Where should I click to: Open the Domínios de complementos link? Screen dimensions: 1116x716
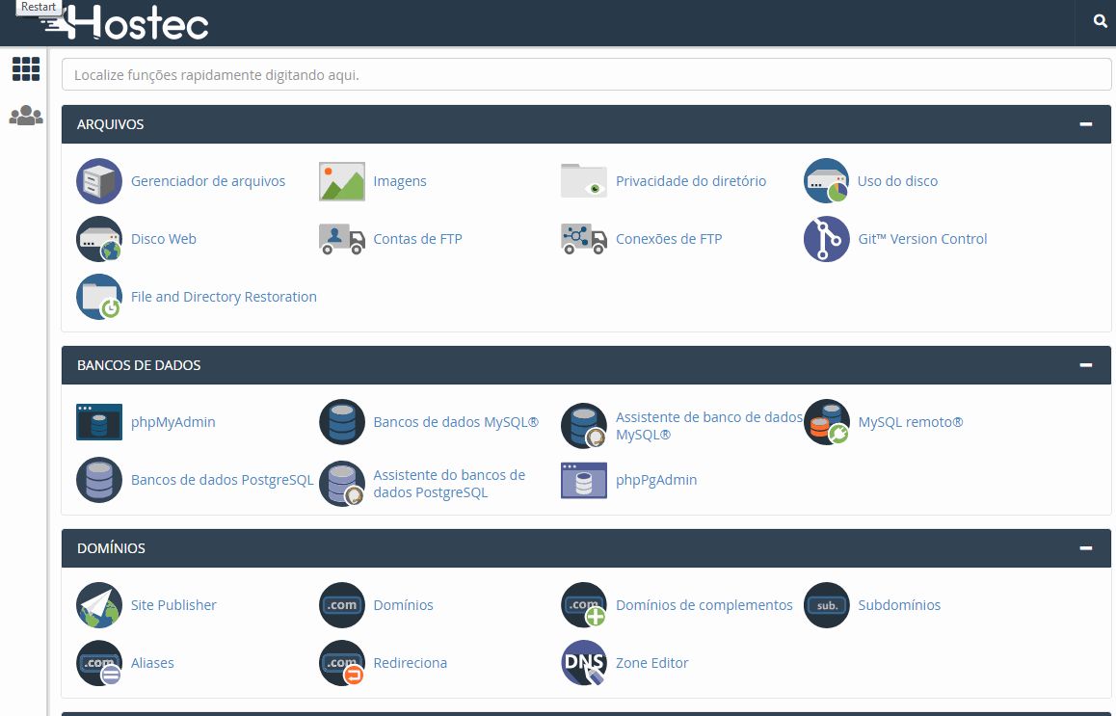(x=704, y=605)
